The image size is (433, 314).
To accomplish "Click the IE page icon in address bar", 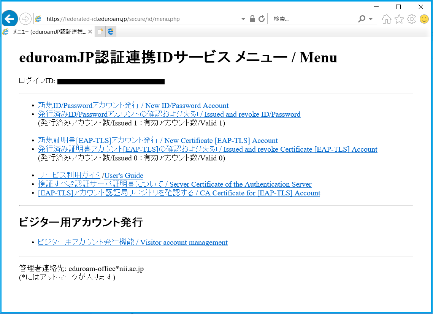I will [x=38, y=19].
